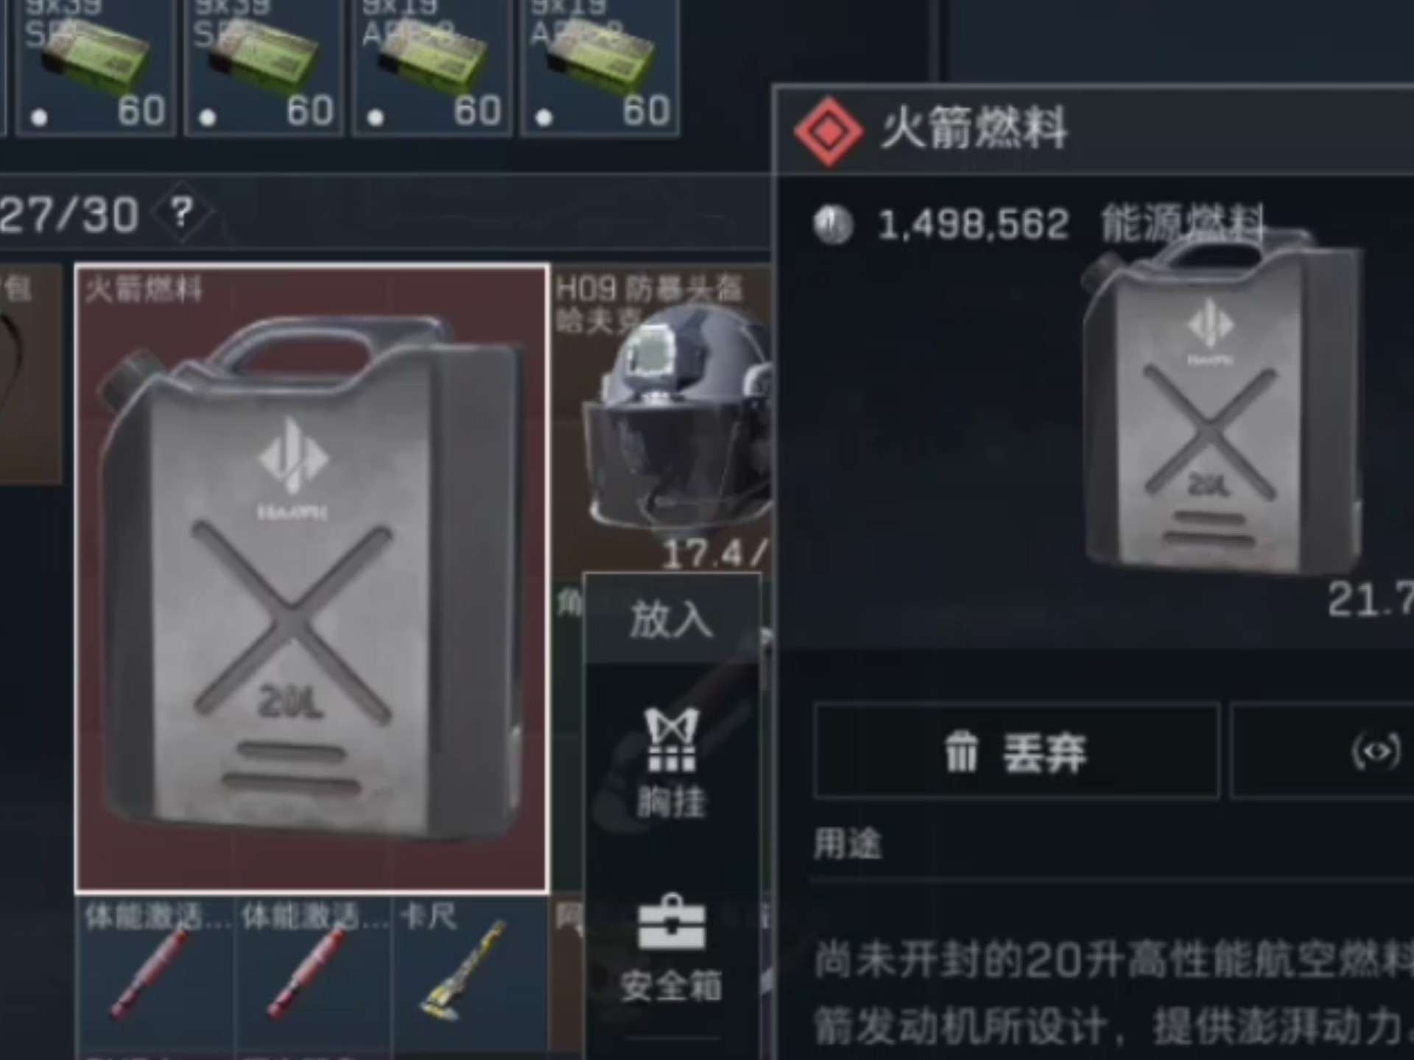Click the H09 防暴头盔 helmet item
This screenshot has height=1060, width=1414.
tap(661, 421)
